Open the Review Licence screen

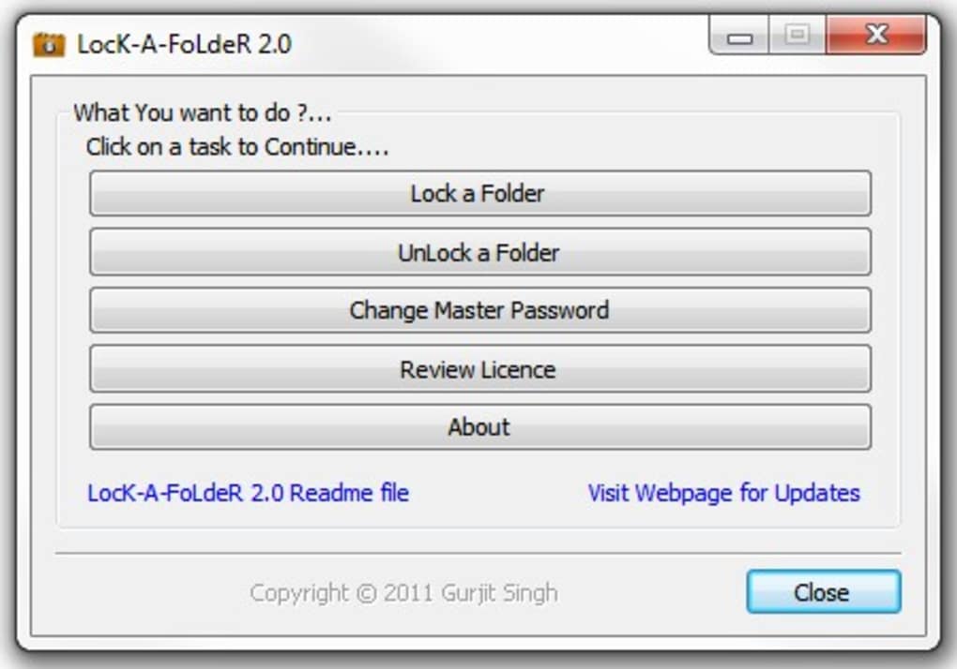pyautogui.click(x=478, y=369)
